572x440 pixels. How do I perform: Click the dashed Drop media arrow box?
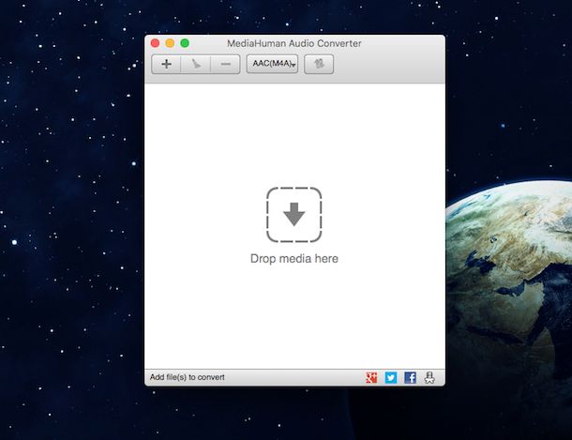(x=294, y=215)
